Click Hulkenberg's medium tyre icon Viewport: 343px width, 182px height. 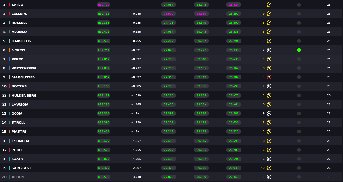269,95
